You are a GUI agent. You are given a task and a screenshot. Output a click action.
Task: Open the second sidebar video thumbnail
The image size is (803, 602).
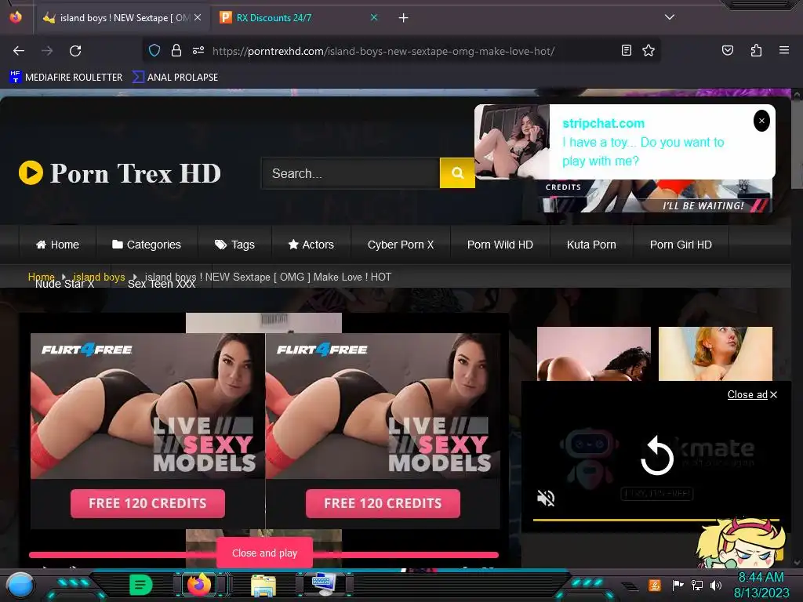[x=715, y=354]
